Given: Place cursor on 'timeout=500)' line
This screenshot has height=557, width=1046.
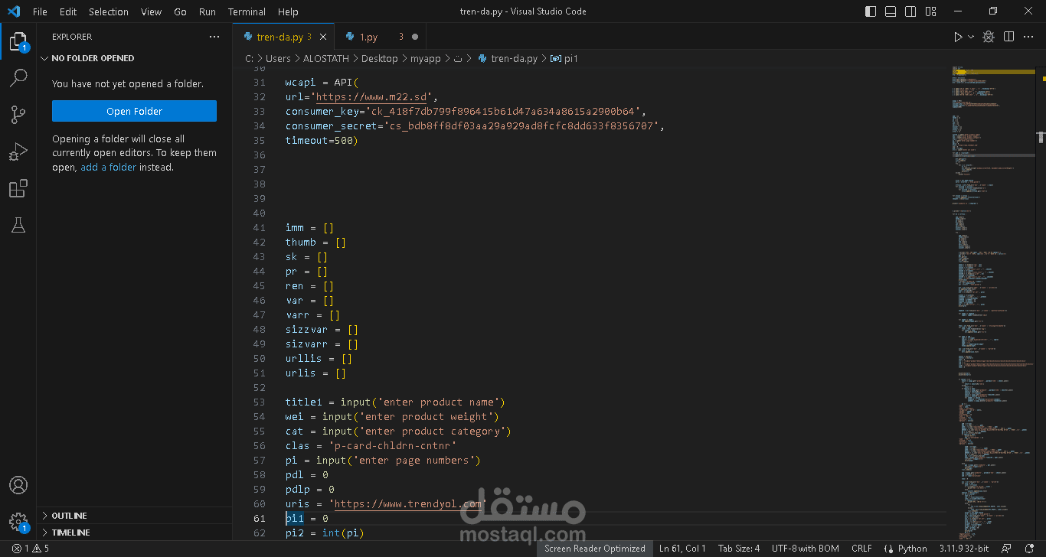Looking at the screenshot, I should click(322, 140).
